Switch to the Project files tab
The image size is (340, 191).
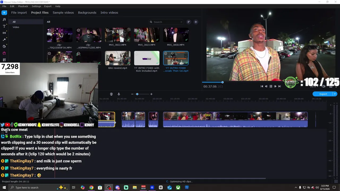point(40,12)
